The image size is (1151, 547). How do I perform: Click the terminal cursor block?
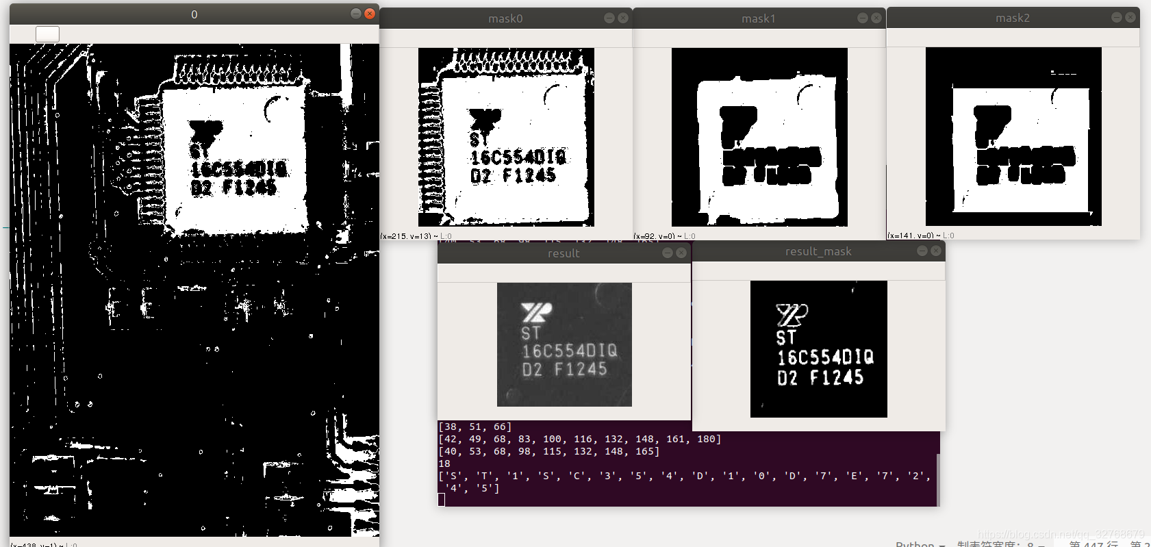pos(442,500)
